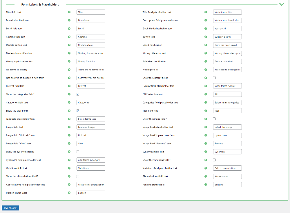Select the Abbreviations field text input

227,176
